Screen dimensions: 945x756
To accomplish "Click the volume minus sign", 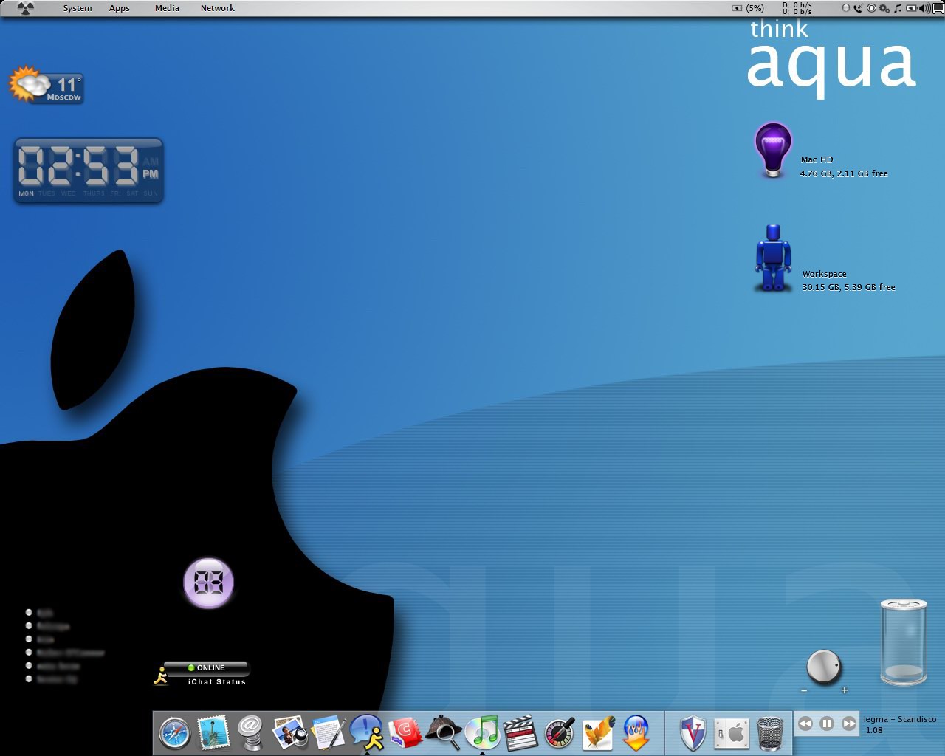I will (x=804, y=690).
